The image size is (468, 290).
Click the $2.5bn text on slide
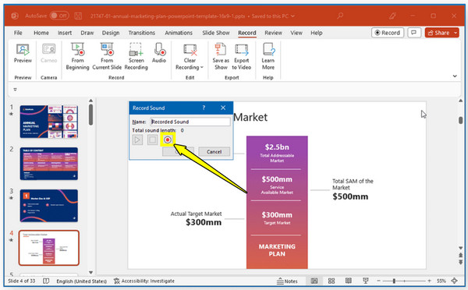click(277, 147)
